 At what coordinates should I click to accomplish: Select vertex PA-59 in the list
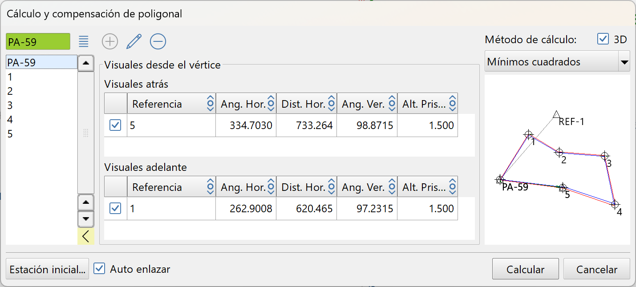point(21,63)
